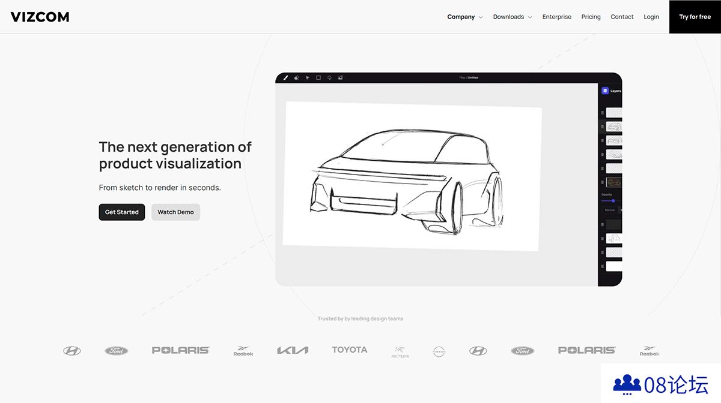Click the 'Trusted by by leading design teams' text
721x403 pixels.
(360, 319)
